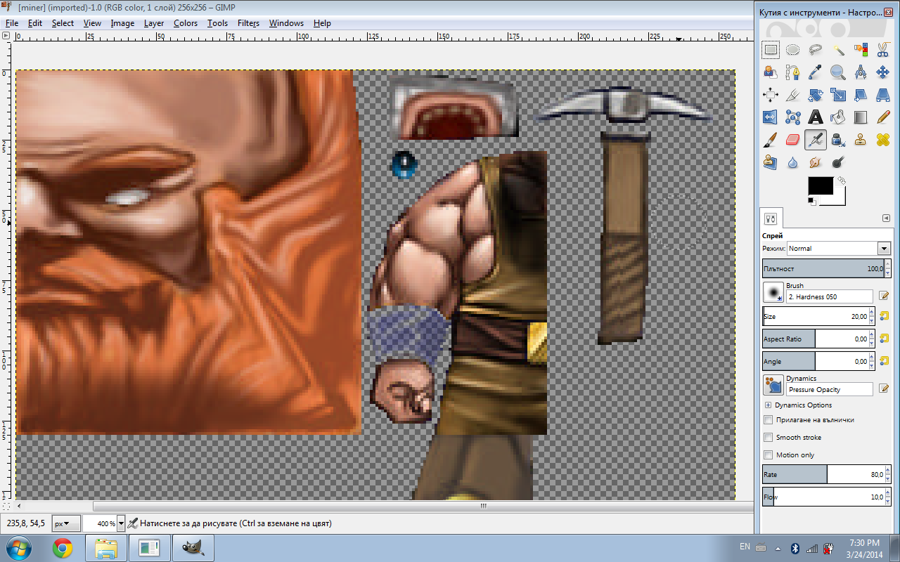Swap foreground and background colors arrow
The width and height of the screenshot is (900, 562).
pyautogui.click(x=842, y=181)
